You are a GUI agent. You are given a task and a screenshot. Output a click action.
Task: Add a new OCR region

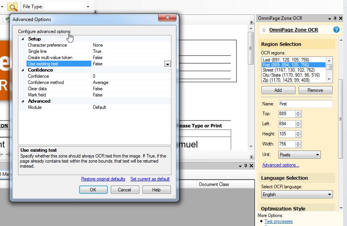278,90
